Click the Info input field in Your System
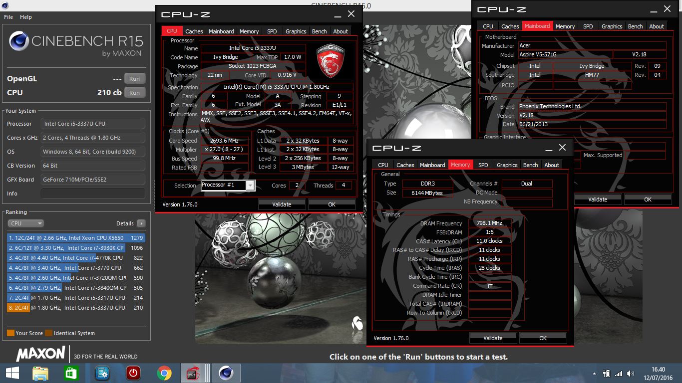 [x=93, y=193]
